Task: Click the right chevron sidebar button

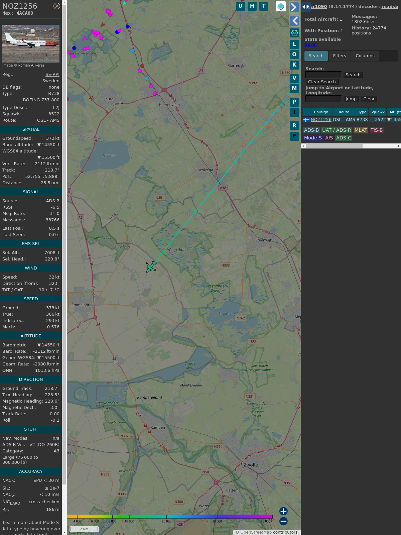Action: click(x=294, y=7)
